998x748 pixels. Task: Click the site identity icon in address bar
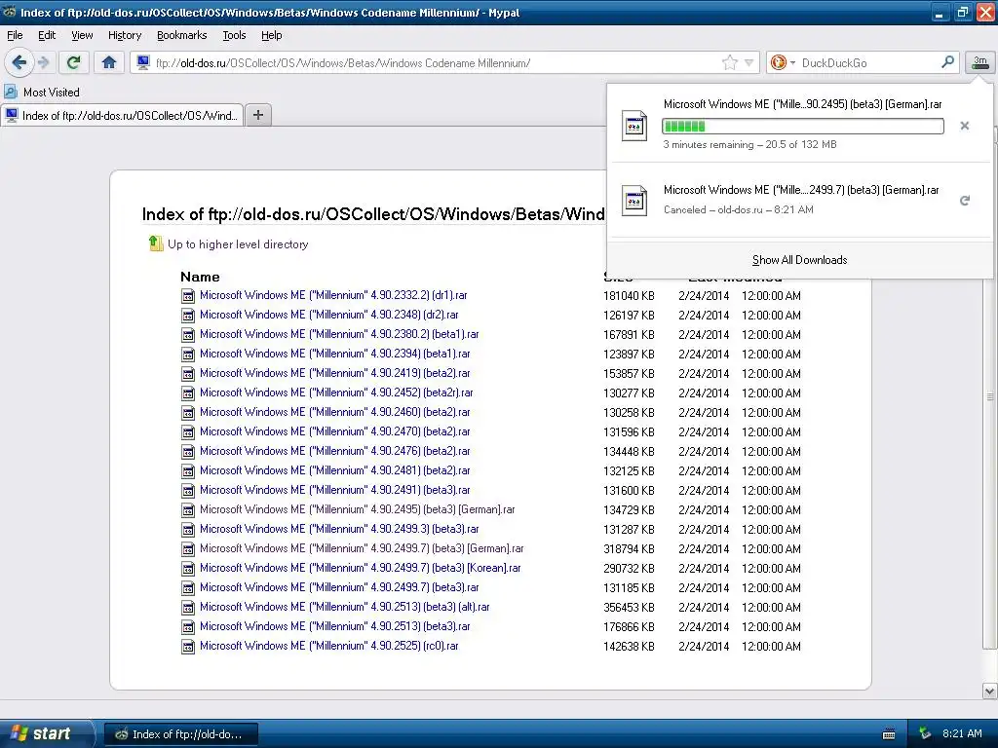click(143, 62)
